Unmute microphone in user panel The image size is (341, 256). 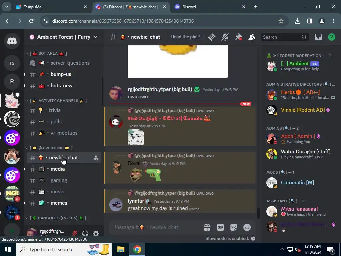[x=75, y=233]
